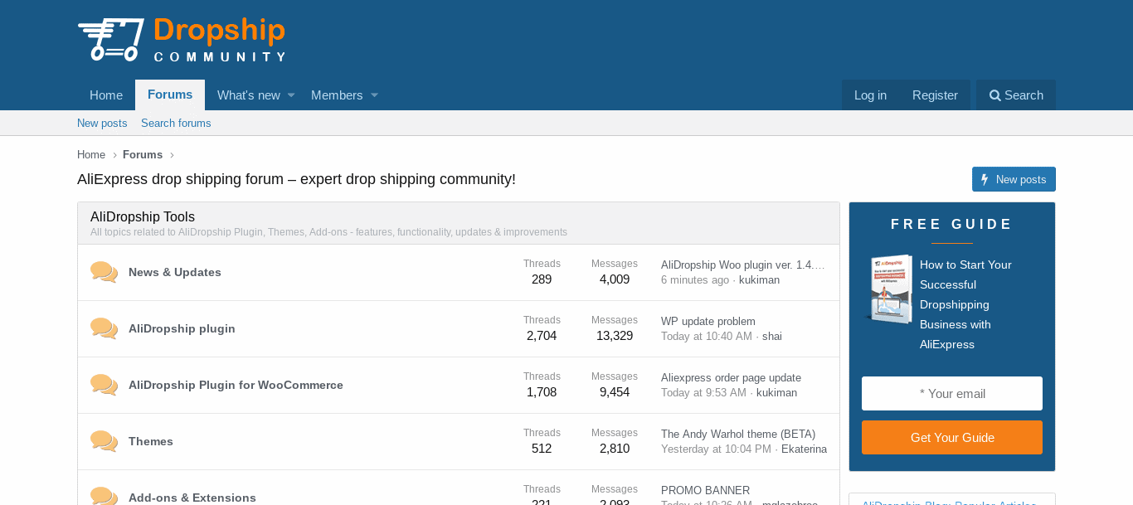The image size is (1133, 505).
Task: Open AliDropship Plugin for WooCommerce forum
Action: (236, 385)
